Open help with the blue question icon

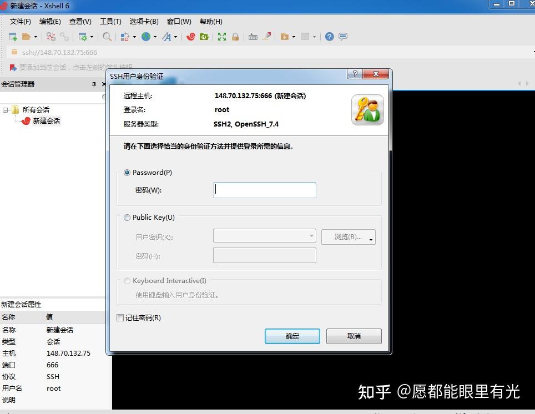click(329, 37)
